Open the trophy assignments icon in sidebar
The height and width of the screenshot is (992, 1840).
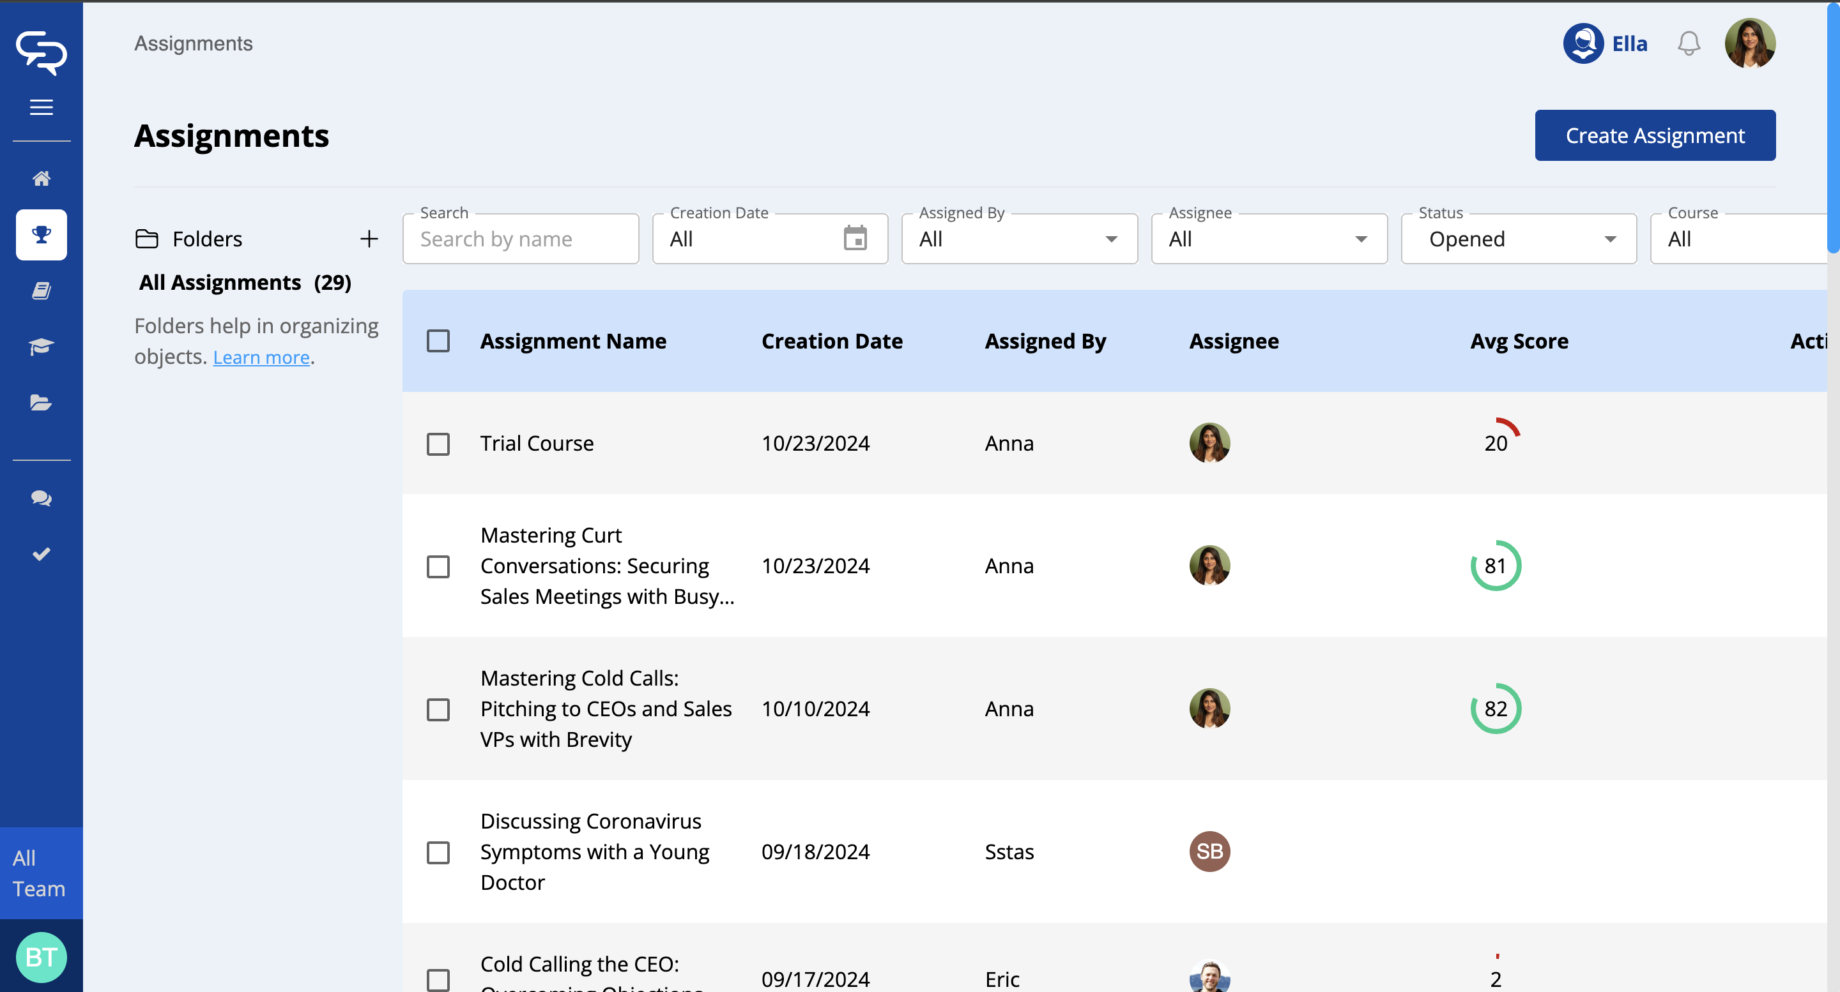point(42,234)
